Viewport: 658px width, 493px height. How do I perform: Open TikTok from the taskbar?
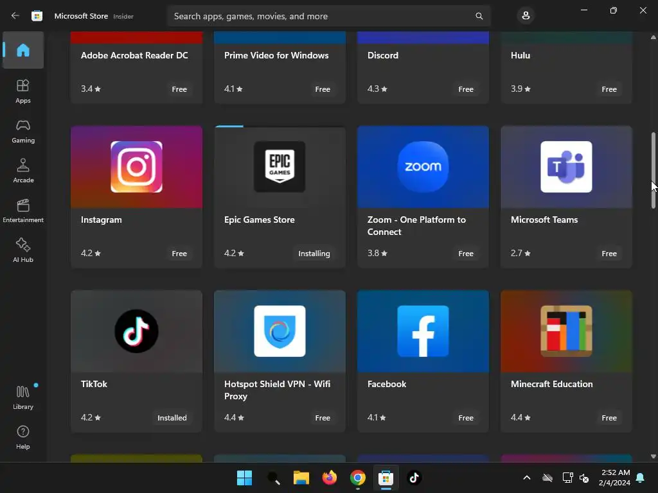tap(414, 478)
